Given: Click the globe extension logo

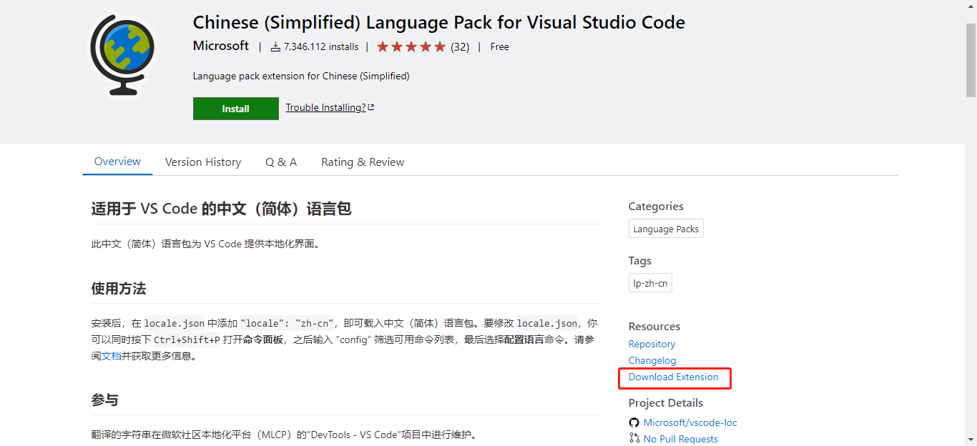Looking at the screenshot, I should point(124,56).
